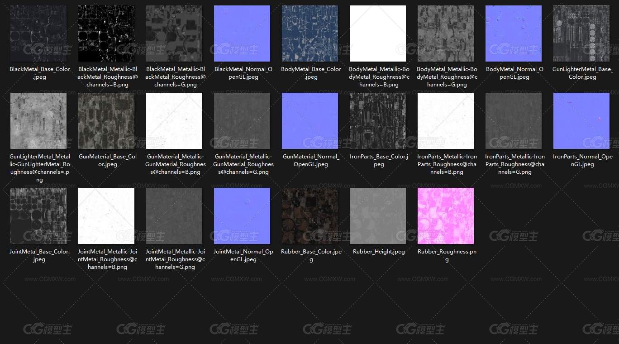Select GunLighterMetal Metallic-Roughness png thumbnail

click(38, 121)
